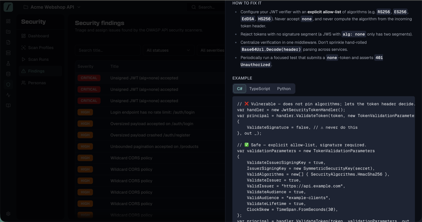Screen dimensions: 422x222
Task: Click the 401 code chip
Action: [379, 58]
